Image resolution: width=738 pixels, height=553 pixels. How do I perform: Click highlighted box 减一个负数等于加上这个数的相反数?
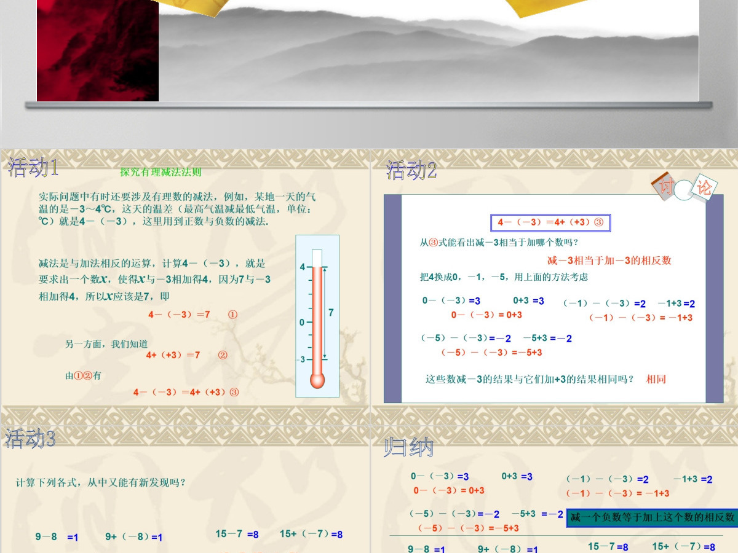click(652, 517)
